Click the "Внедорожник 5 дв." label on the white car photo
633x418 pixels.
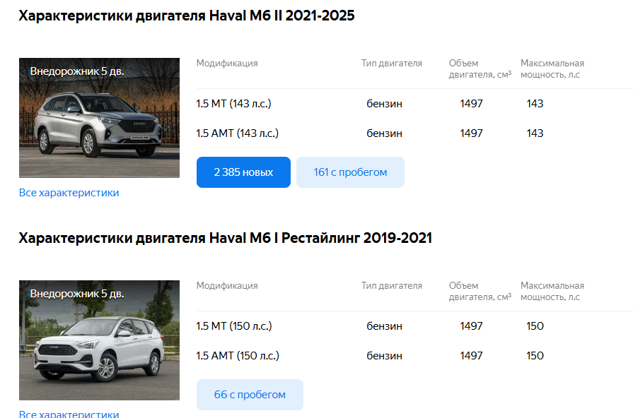coord(77,294)
